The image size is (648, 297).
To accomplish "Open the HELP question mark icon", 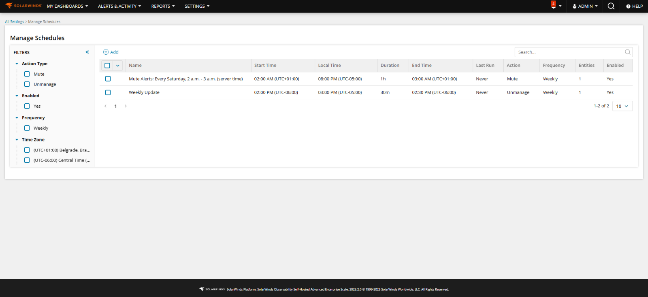I will pyautogui.click(x=628, y=6).
